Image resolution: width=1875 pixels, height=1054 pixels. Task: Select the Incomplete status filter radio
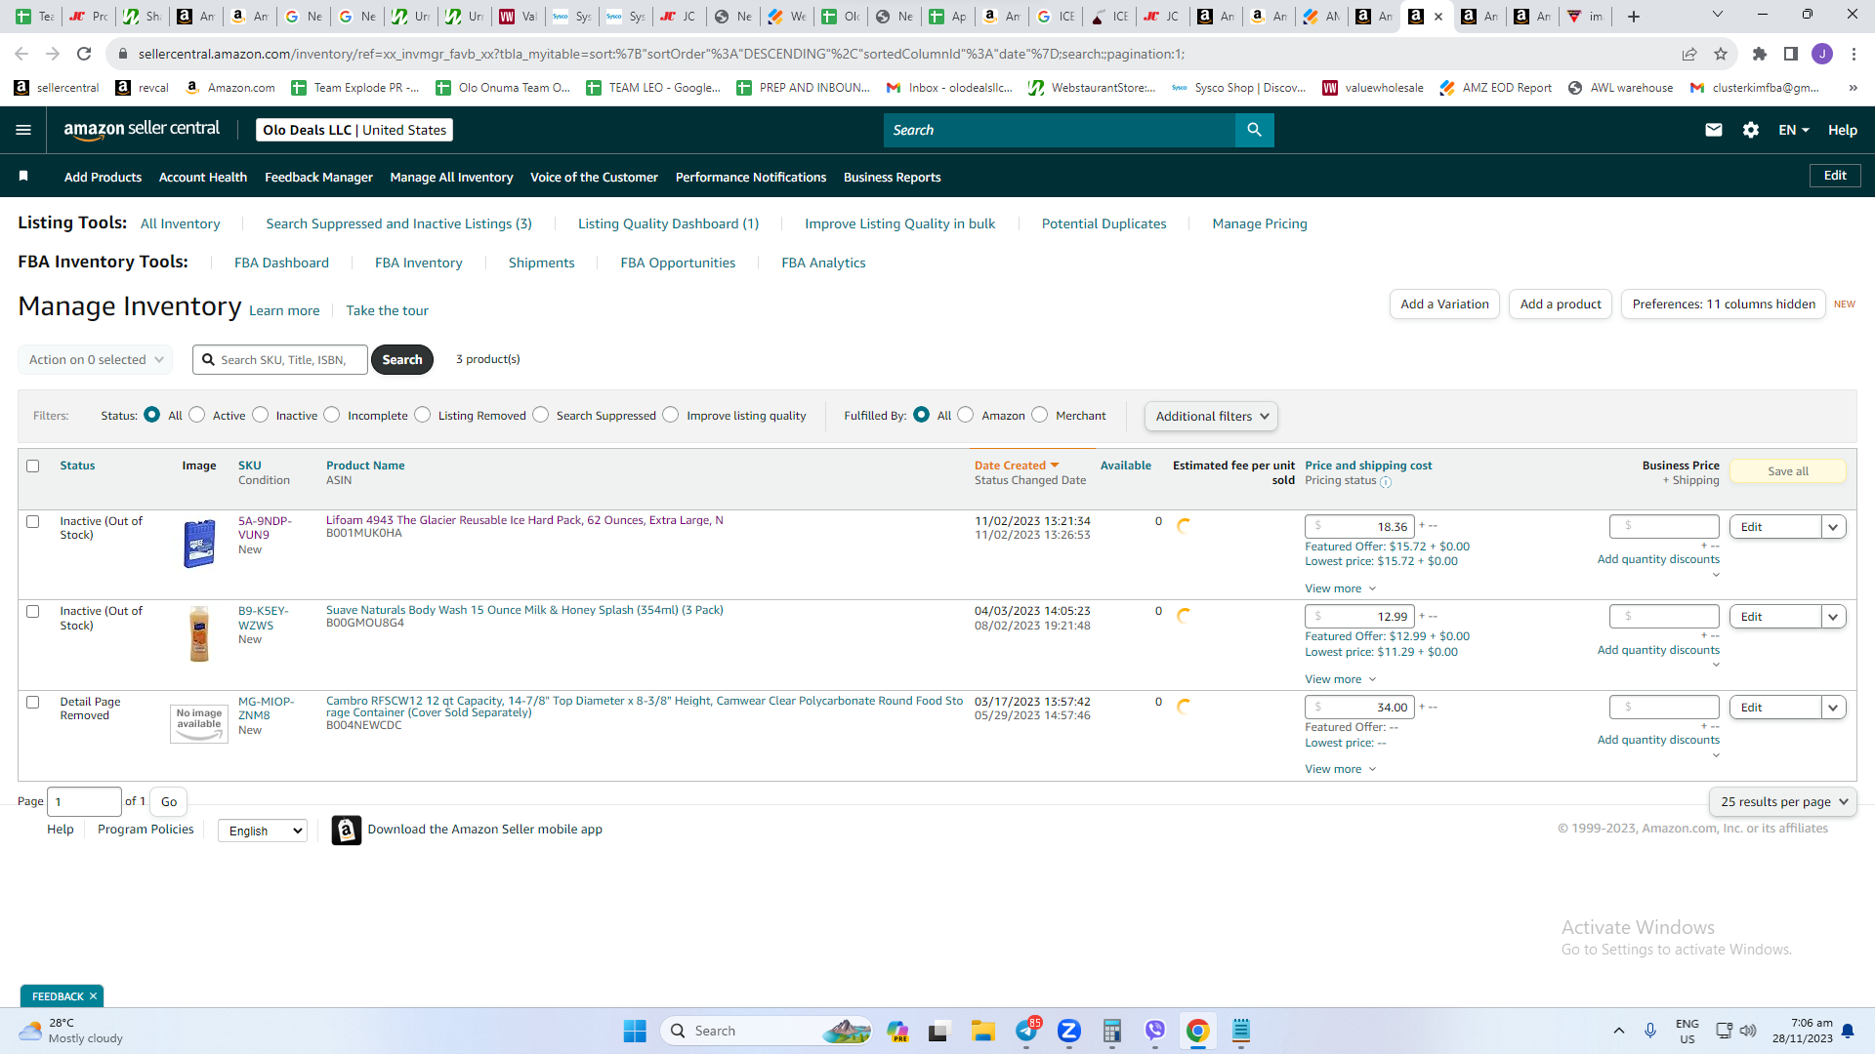click(x=332, y=415)
